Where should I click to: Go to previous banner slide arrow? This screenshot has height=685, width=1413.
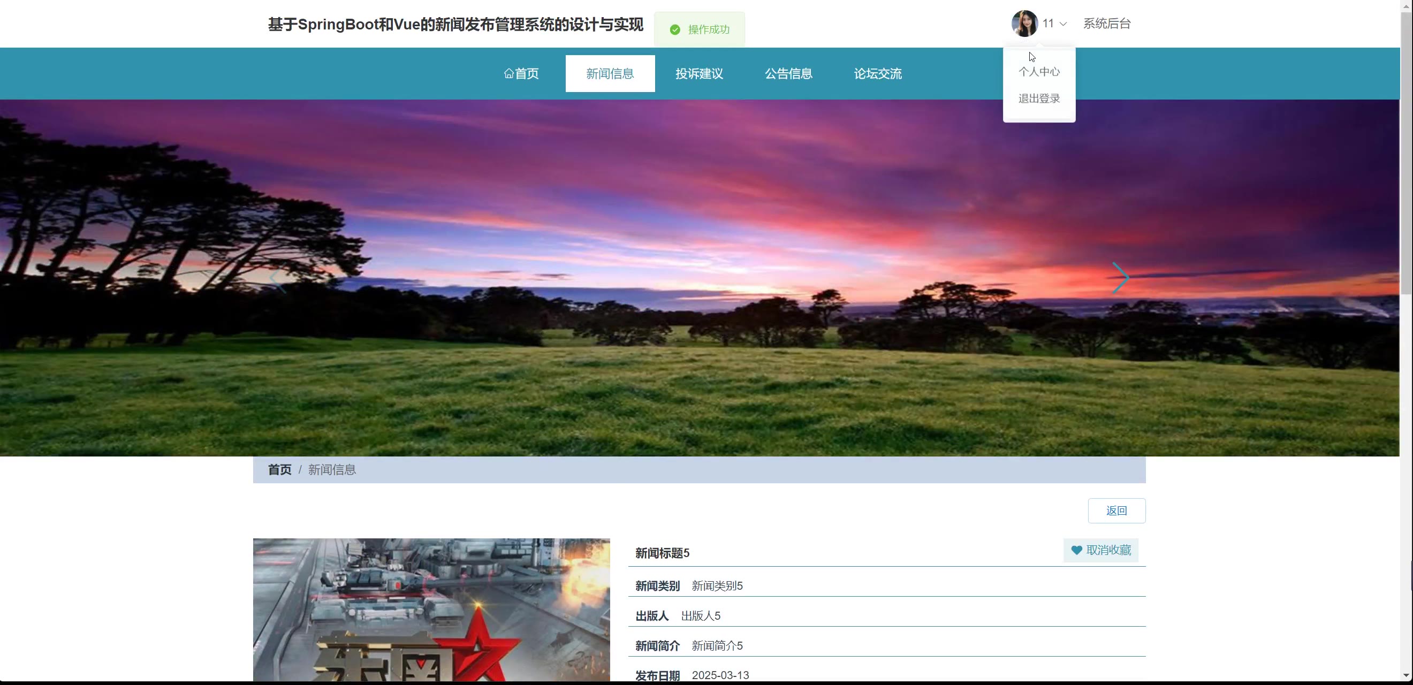[278, 278]
